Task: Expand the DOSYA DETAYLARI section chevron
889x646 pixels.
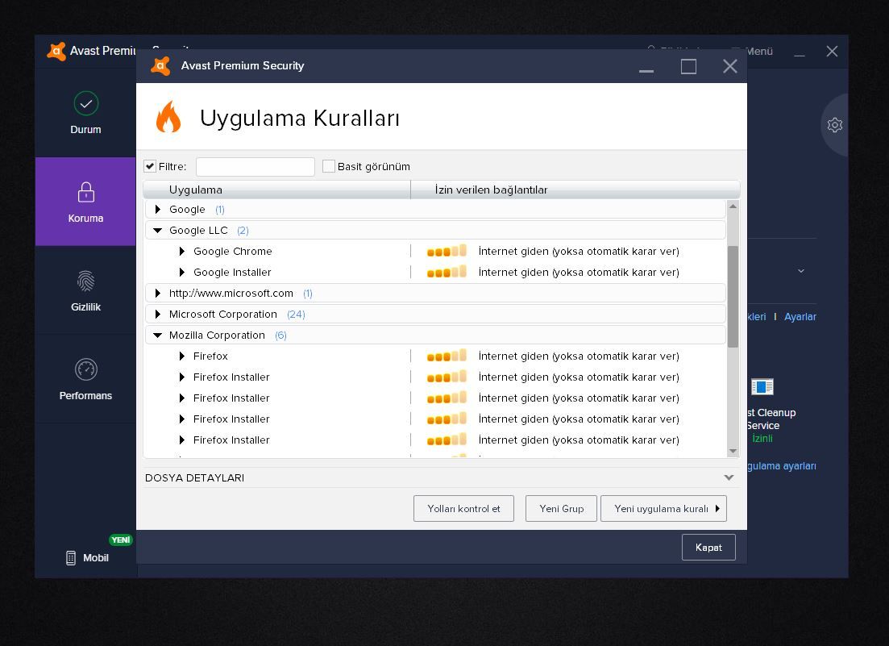Action: pos(729,477)
